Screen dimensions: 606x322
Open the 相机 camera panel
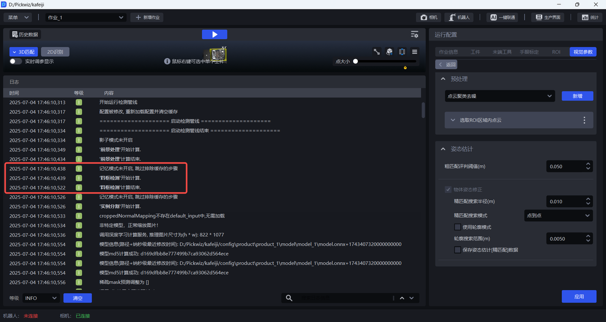point(429,18)
